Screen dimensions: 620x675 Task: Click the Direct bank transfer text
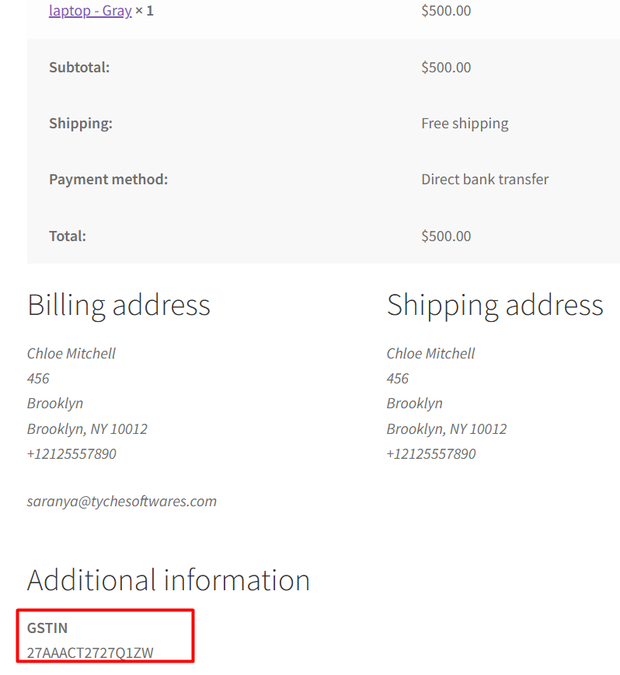485,179
